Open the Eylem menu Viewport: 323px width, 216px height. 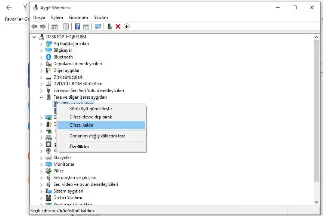[57, 18]
